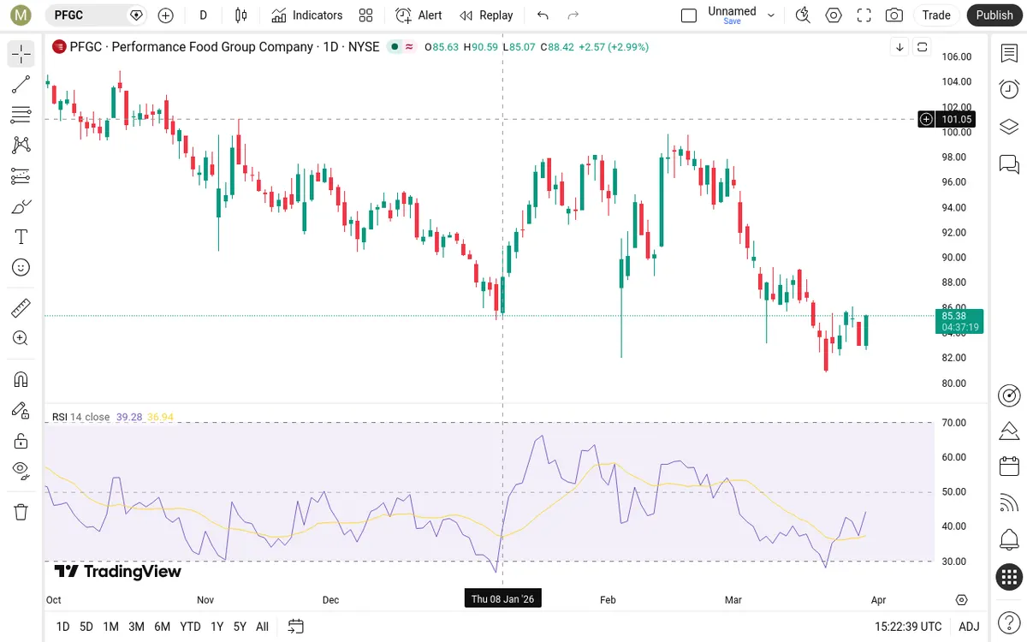Select the trend line drawing tool
The width and height of the screenshot is (1027, 642).
pyautogui.click(x=21, y=84)
